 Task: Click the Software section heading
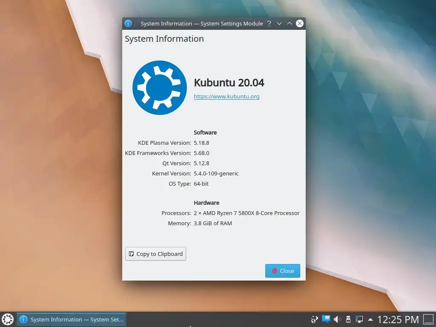point(205,132)
